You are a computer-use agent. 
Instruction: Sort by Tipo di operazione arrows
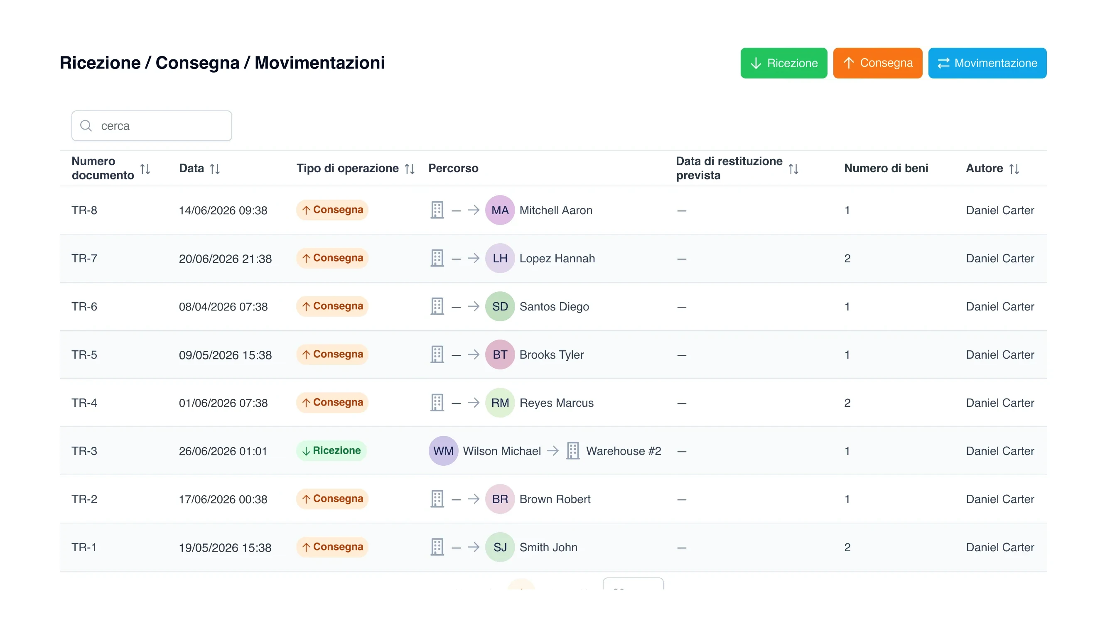point(410,169)
